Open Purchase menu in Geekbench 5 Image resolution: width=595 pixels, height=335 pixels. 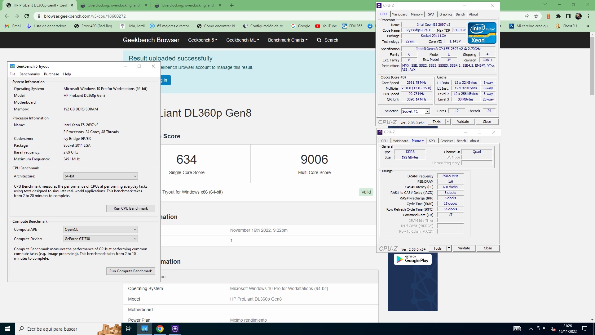click(x=51, y=74)
